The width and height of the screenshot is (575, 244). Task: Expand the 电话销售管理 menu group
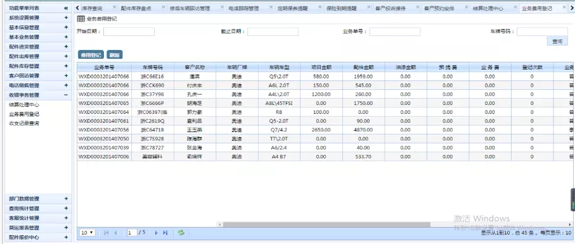66,85
